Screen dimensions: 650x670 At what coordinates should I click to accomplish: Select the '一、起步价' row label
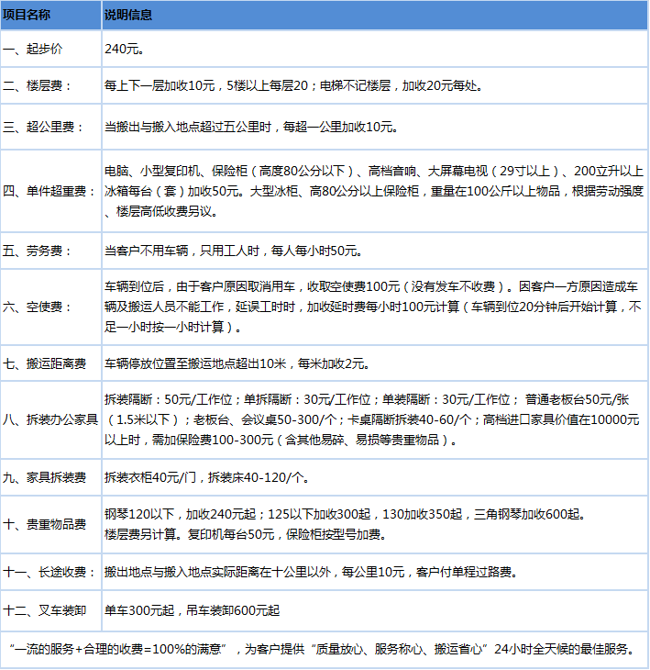[32, 49]
